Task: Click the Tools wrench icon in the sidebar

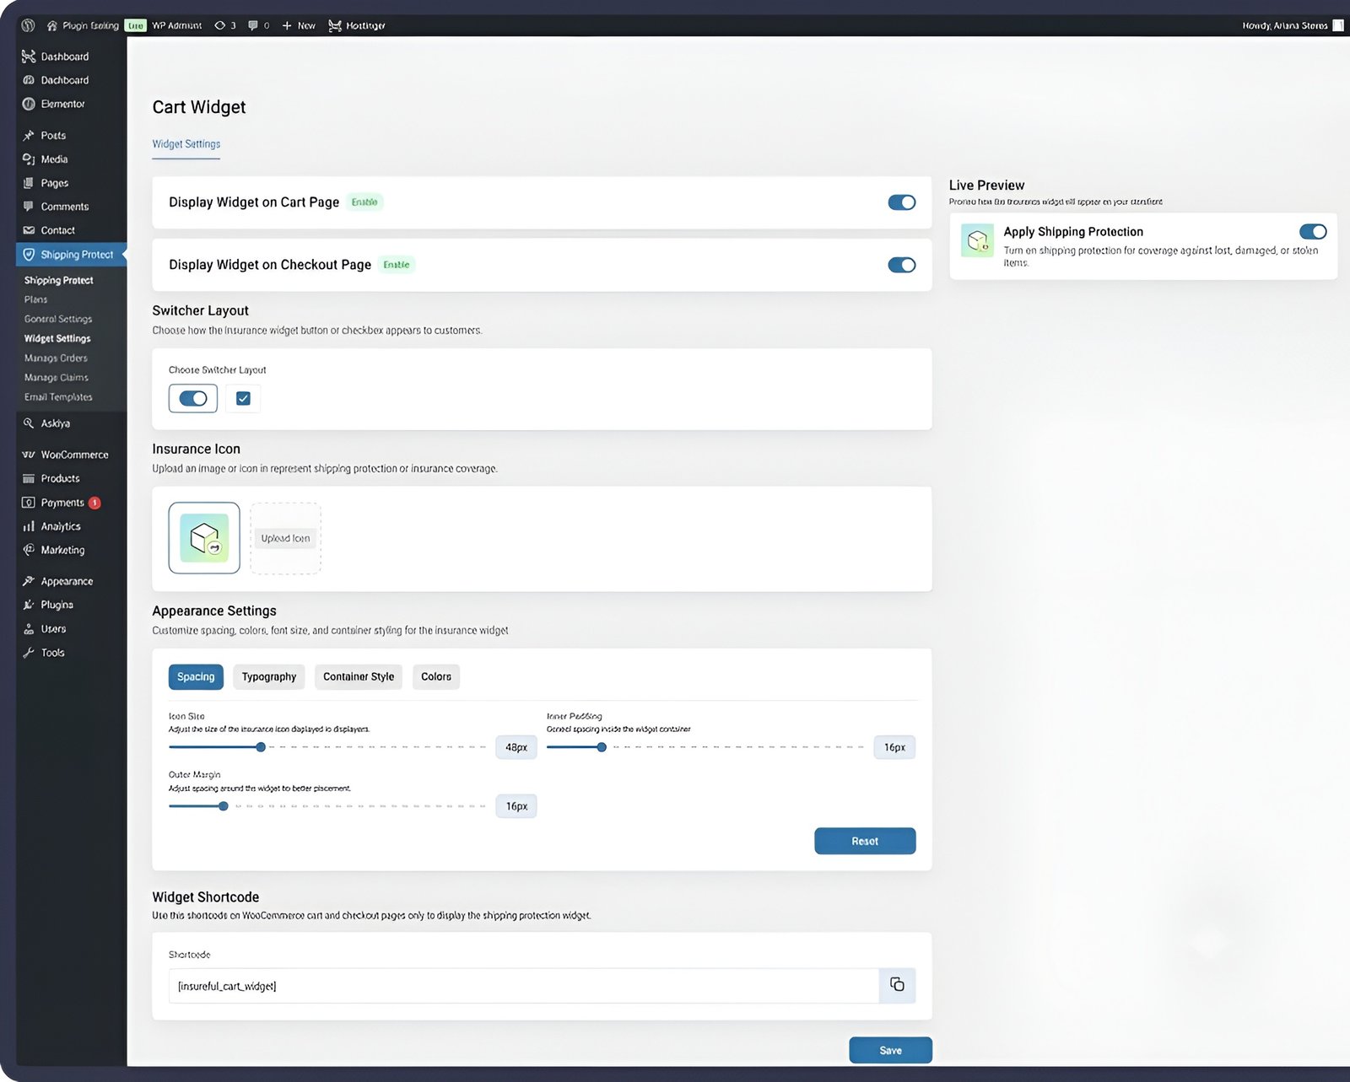Action: [x=29, y=653]
